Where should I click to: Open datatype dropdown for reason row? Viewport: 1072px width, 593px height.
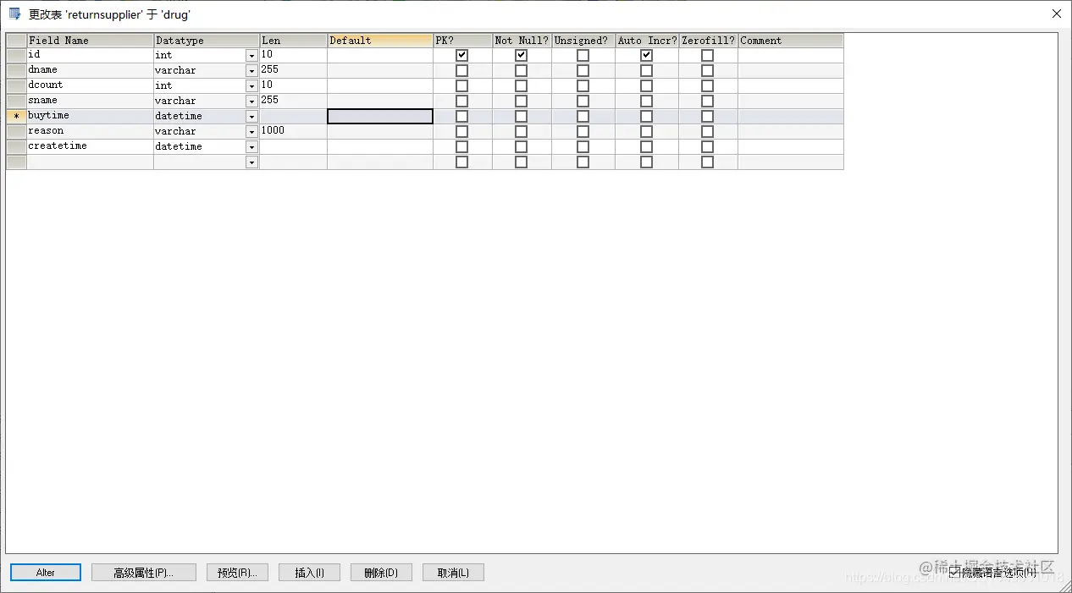click(x=251, y=131)
